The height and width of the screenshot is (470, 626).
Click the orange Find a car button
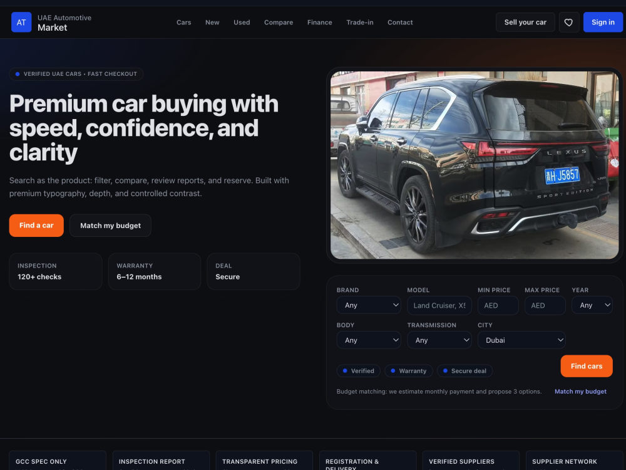36,226
